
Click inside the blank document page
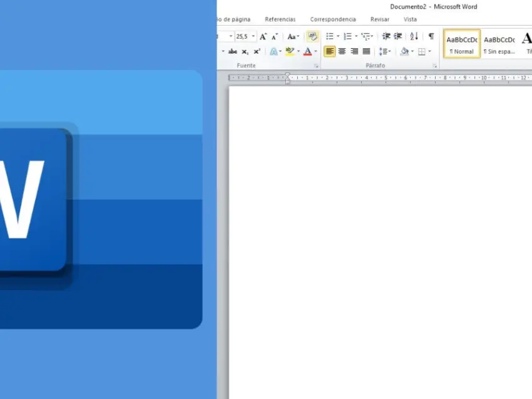tap(376, 238)
